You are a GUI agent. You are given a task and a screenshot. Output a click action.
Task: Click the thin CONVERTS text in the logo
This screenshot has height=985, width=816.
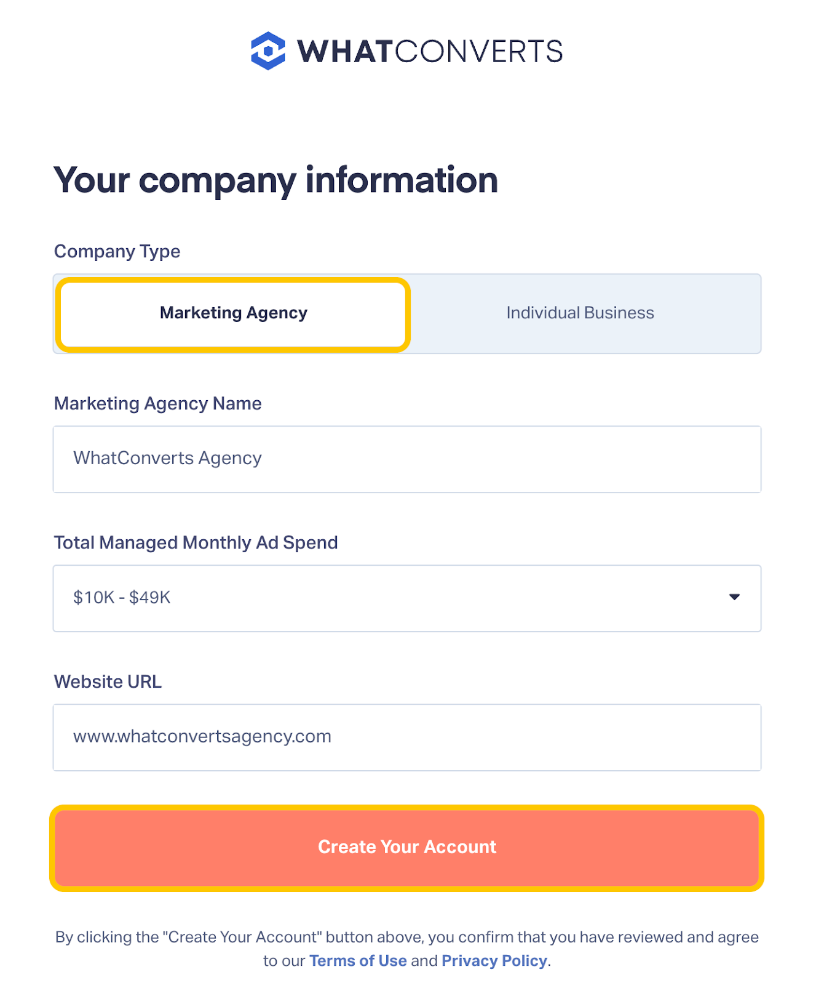(x=478, y=52)
